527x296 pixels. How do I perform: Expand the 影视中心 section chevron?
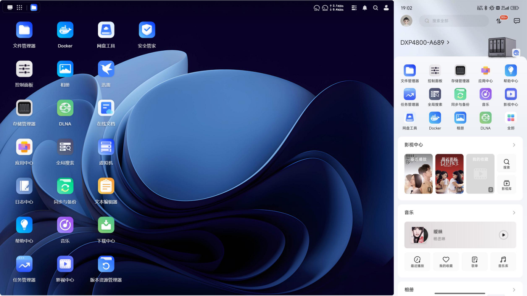point(514,145)
